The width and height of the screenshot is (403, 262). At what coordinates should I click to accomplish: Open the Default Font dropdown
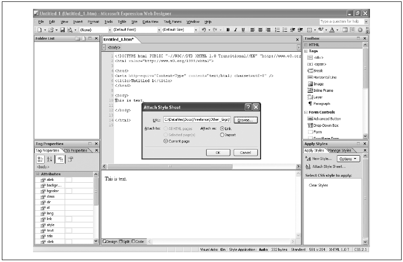click(x=159, y=30)
